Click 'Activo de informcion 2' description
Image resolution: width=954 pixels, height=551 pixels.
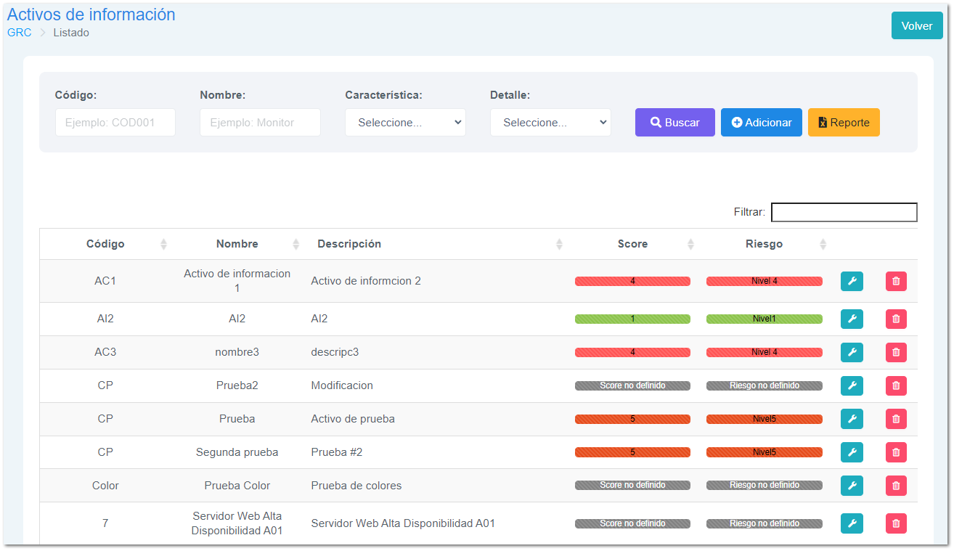pyautogui.click(x=366, y=281)
